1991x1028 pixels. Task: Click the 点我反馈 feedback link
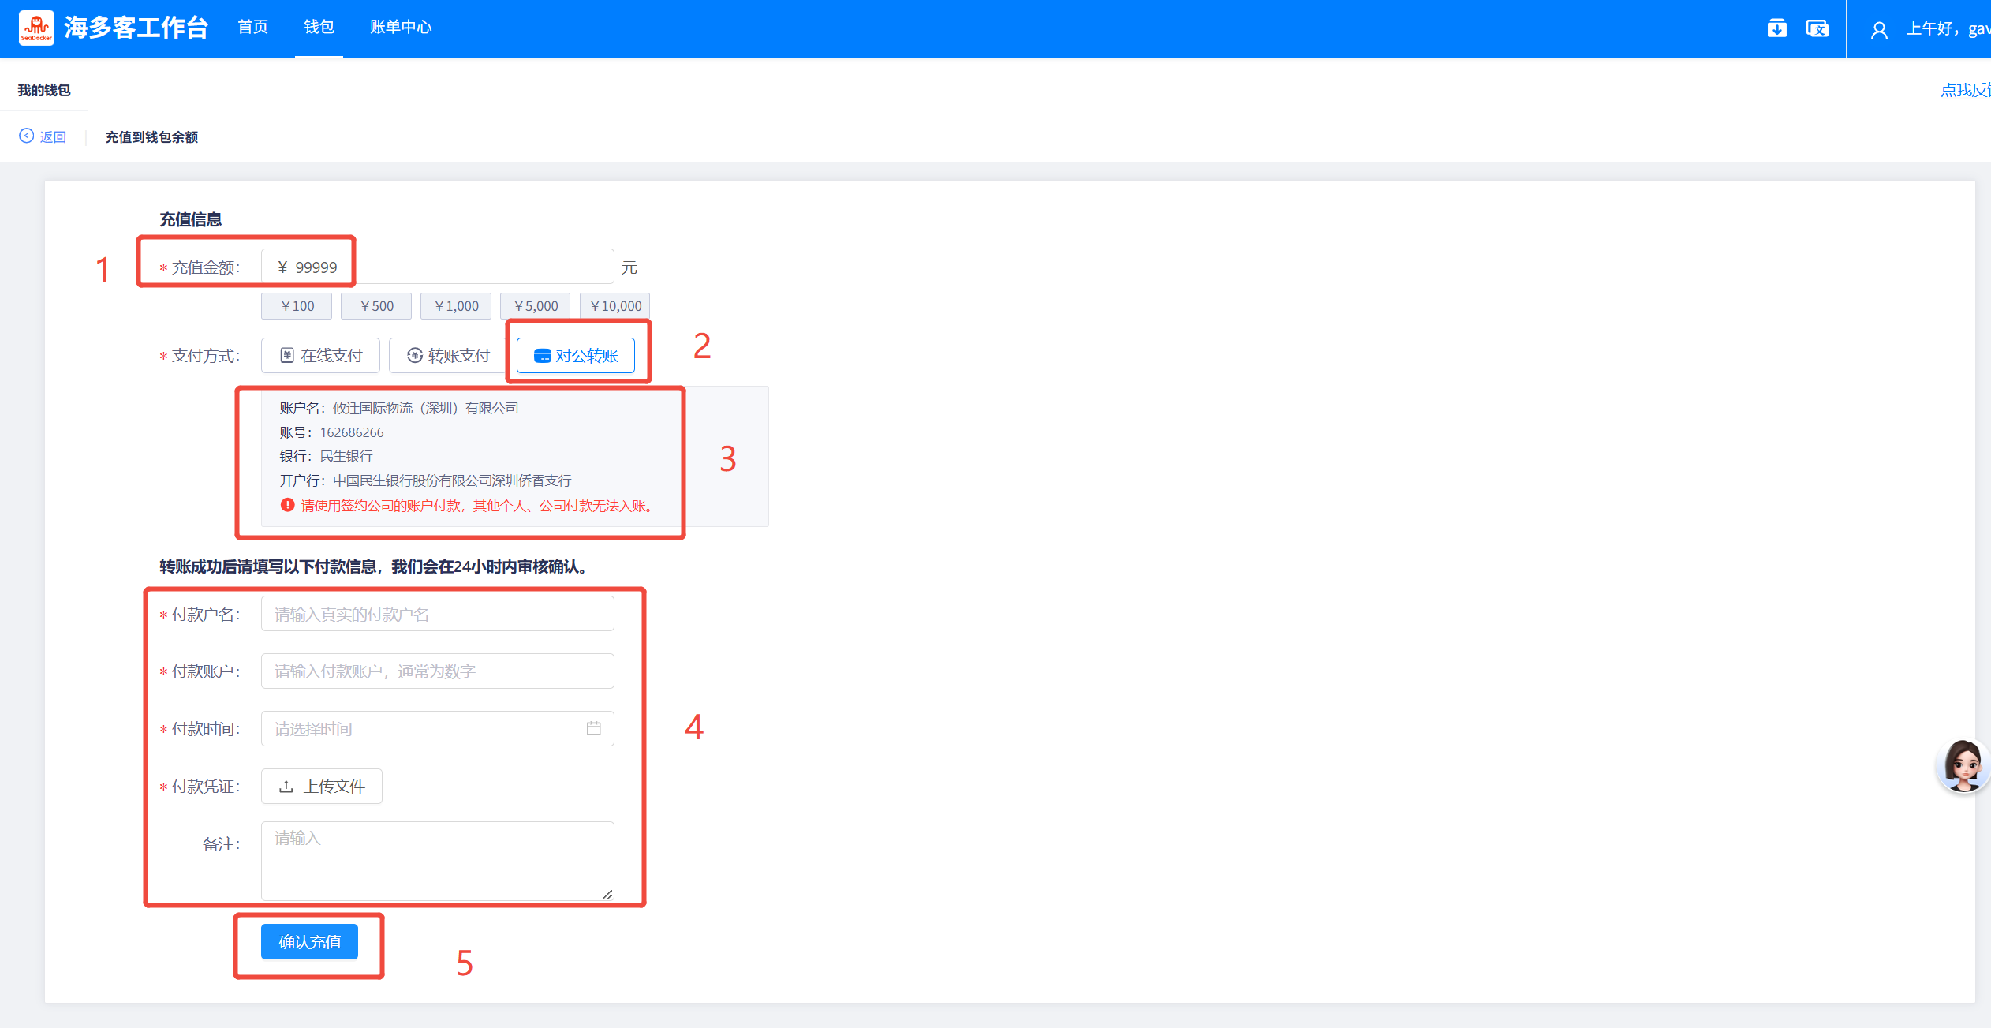(1964, 90)
